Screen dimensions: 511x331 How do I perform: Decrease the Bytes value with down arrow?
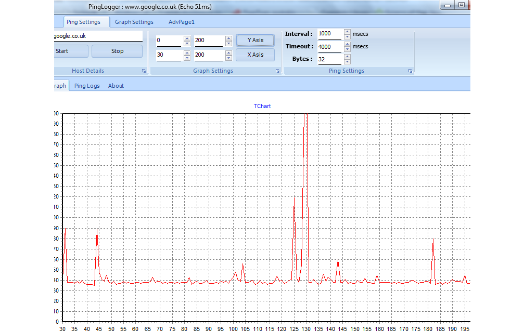pyautogui.click(x=348, y=61)
